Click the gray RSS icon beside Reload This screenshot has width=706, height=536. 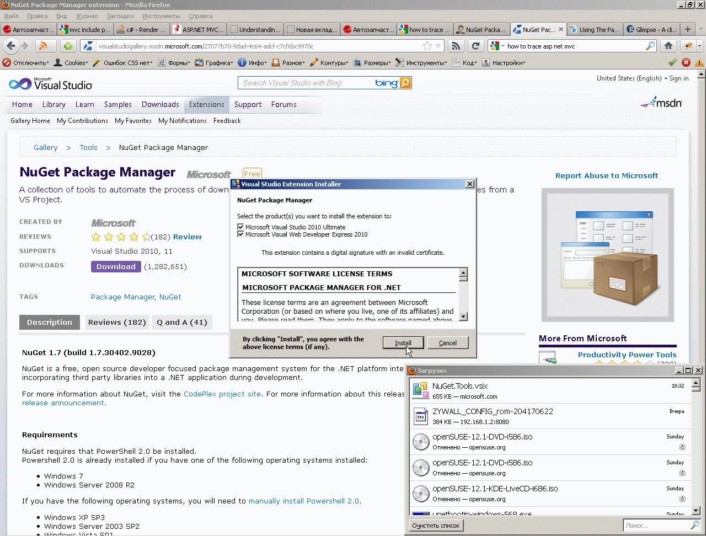(x=456, y=46)
